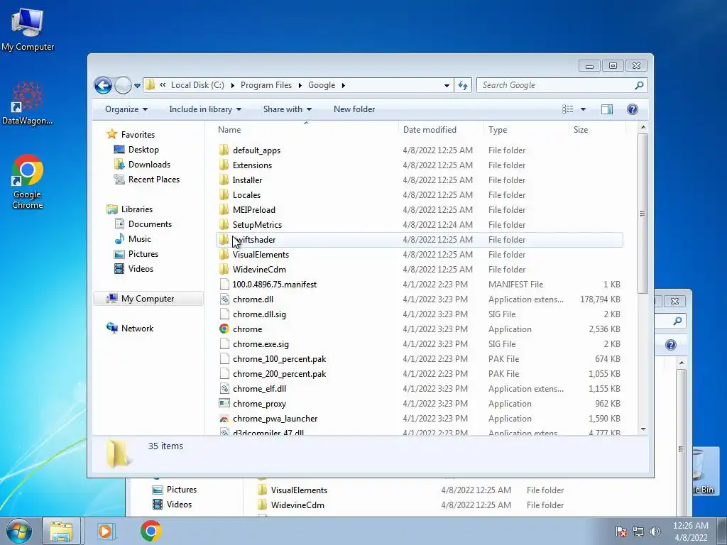Image resolution: width=727 pixels, height=545 pixels.
Task: Open Desktop in the navigation pane
Action: click(143, 150)
